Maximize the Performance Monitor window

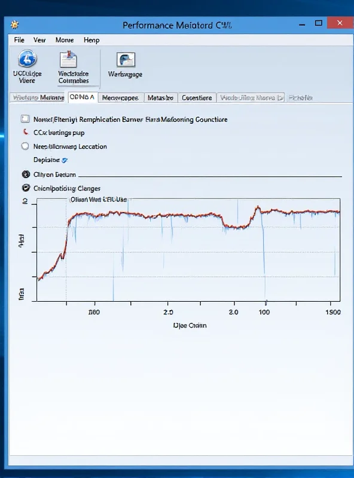click(x=319, y=23)
